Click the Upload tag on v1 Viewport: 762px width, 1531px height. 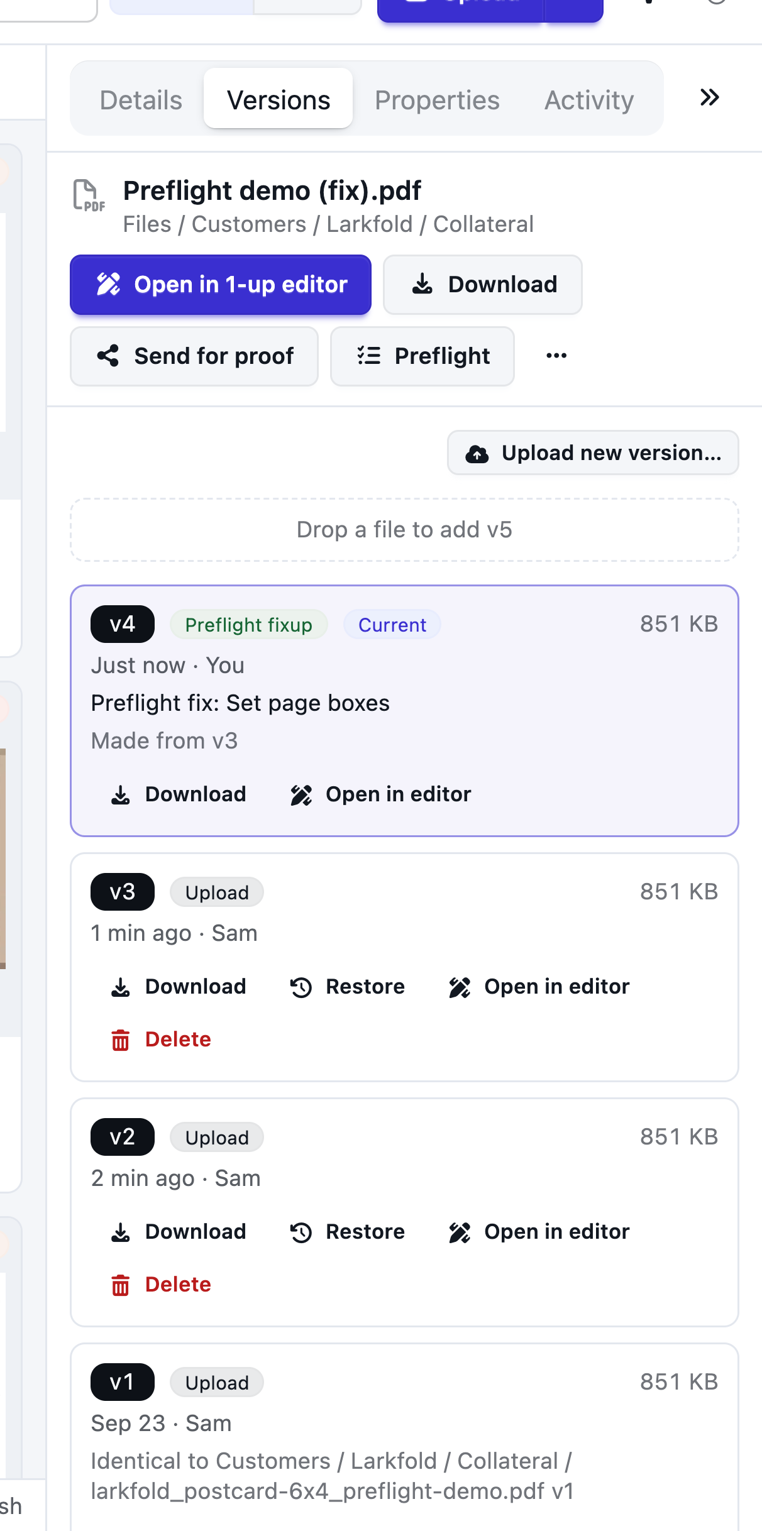pyautogui.click(x=217, y=1383)
